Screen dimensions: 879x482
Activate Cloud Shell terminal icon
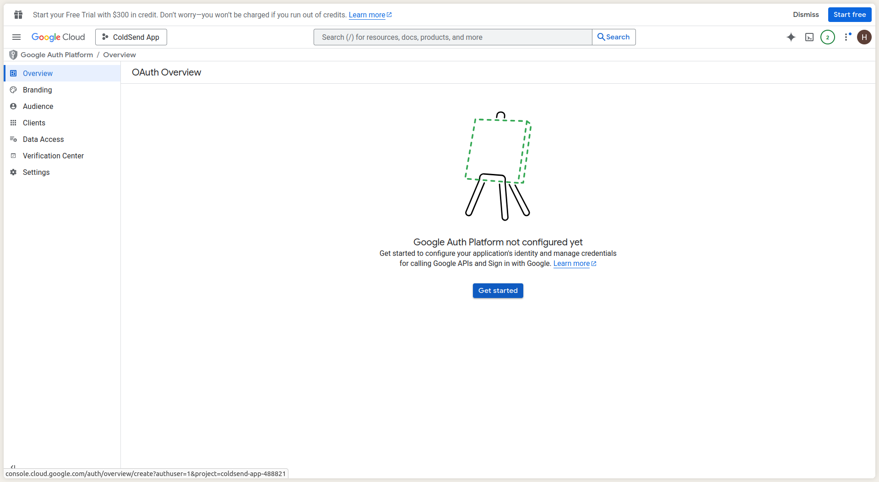[x=809, y=37]
